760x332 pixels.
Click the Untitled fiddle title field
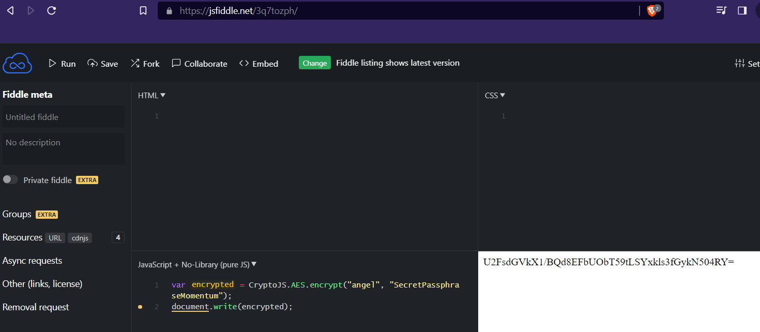(63, 117)
